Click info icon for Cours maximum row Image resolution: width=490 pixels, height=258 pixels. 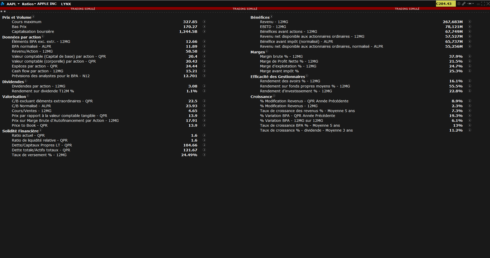click(x=204, y=22)
